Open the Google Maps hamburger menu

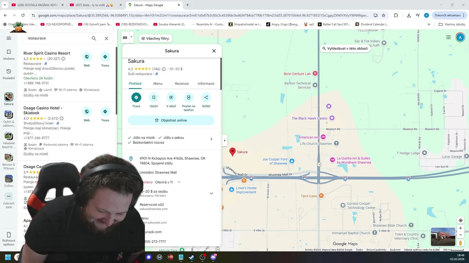click(x=9, y=38)
